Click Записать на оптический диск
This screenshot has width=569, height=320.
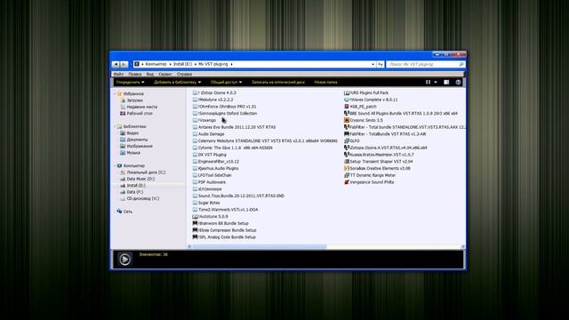pyautogui.click(x=278, y=83)
